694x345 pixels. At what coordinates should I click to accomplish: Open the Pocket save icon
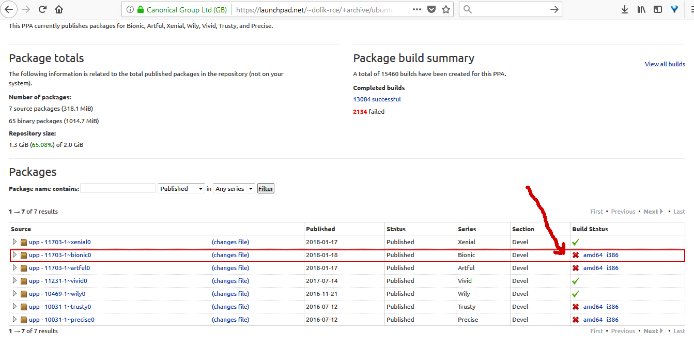coord(432,9)
